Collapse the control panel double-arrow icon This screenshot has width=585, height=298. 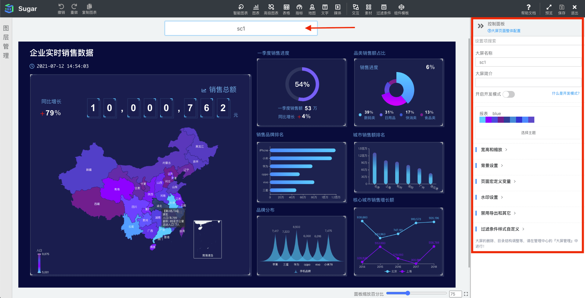click(481, 26)
